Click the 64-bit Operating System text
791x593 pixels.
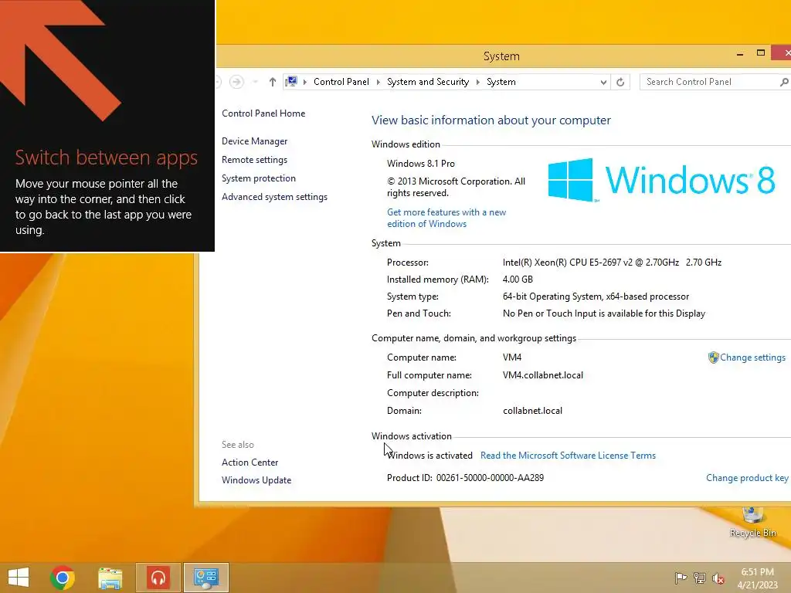(x=596, y=296)
